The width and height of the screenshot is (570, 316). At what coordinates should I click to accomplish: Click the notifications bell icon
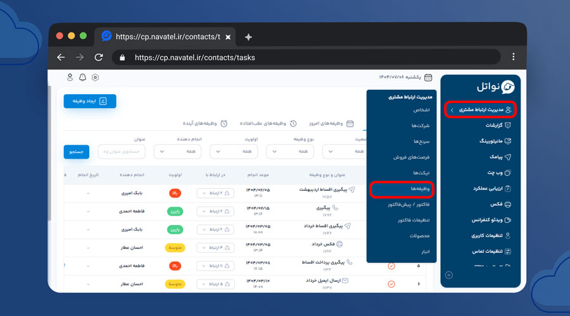pyautogui.click(x=82, y=77)
